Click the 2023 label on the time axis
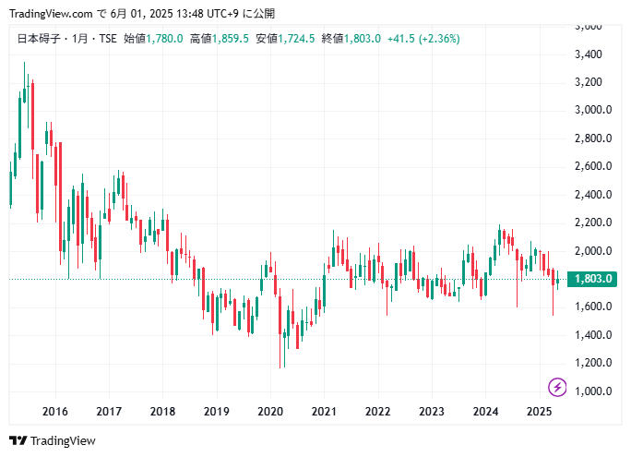Screen dimensions: 631x457 click(432, 412)
